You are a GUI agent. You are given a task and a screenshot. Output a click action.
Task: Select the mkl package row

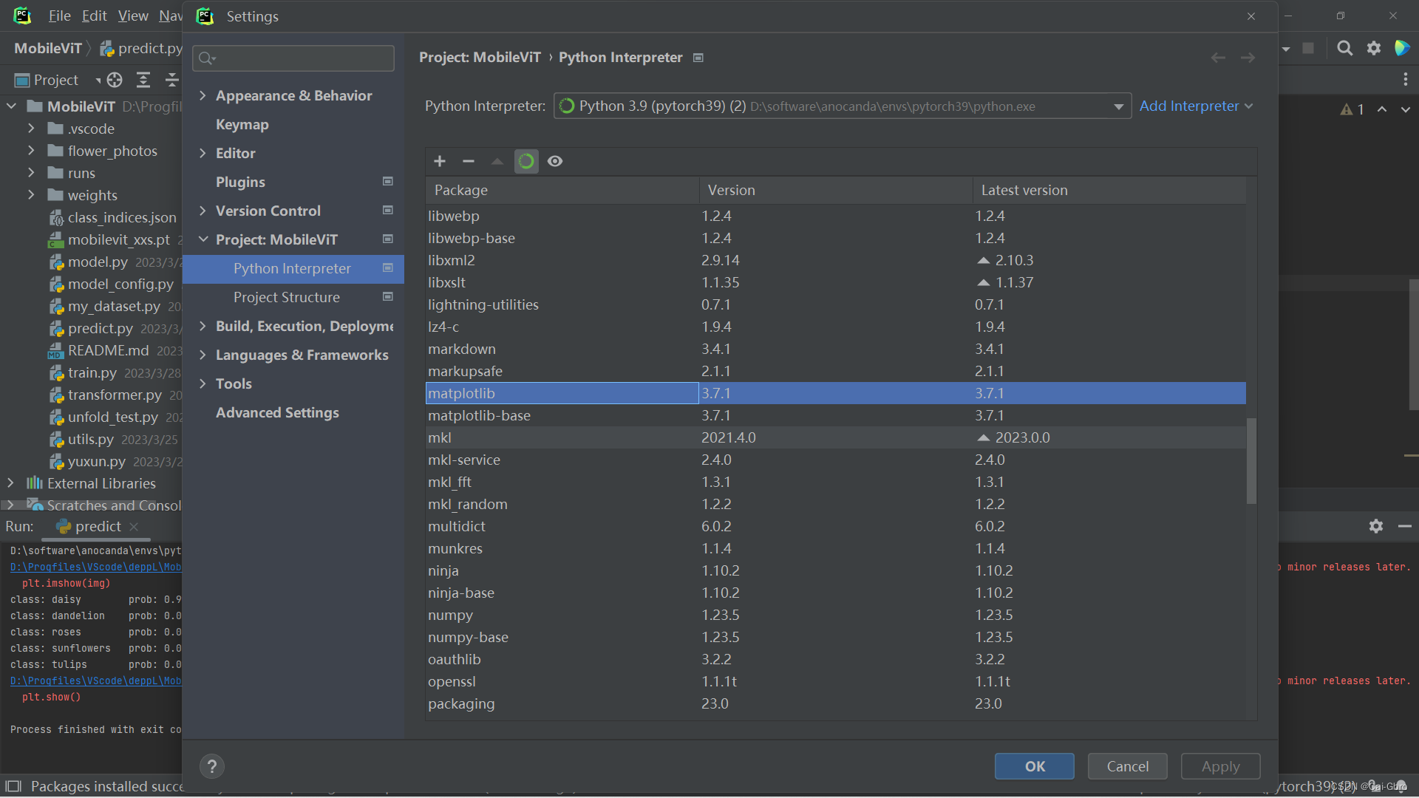pos(836,437)
